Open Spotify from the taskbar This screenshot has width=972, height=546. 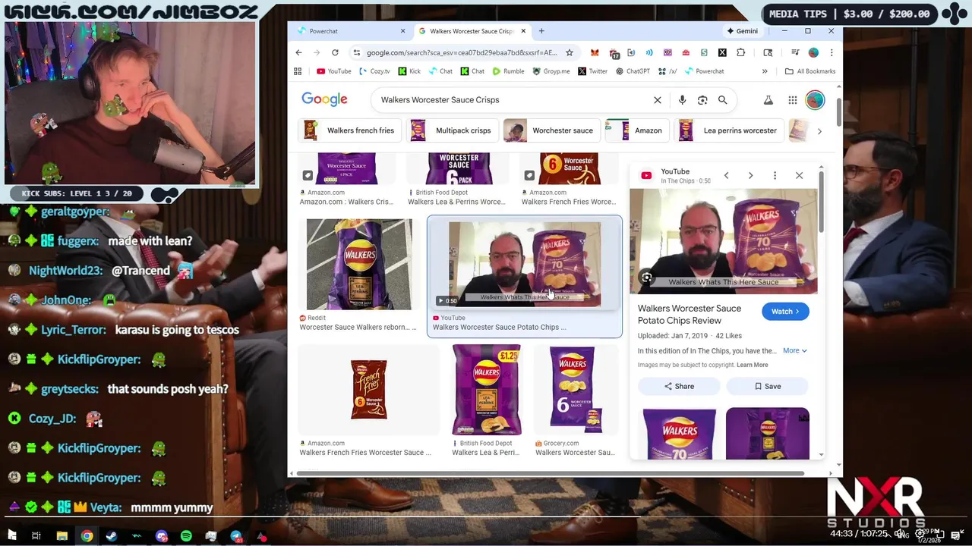click(186, 536)
